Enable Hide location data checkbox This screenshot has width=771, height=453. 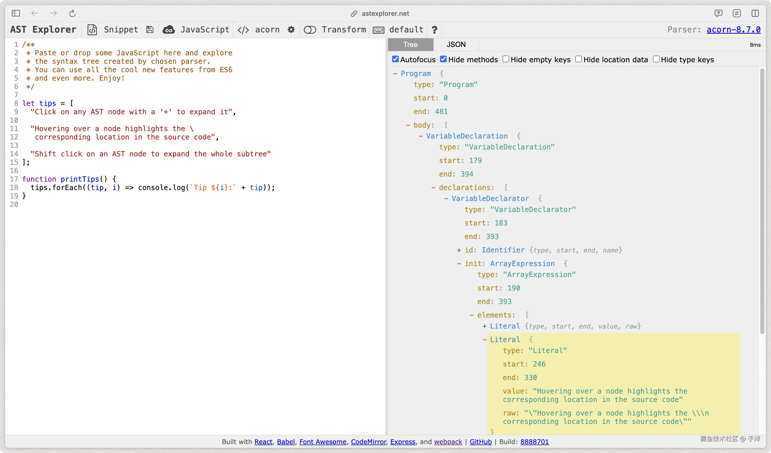coord(578,59)
